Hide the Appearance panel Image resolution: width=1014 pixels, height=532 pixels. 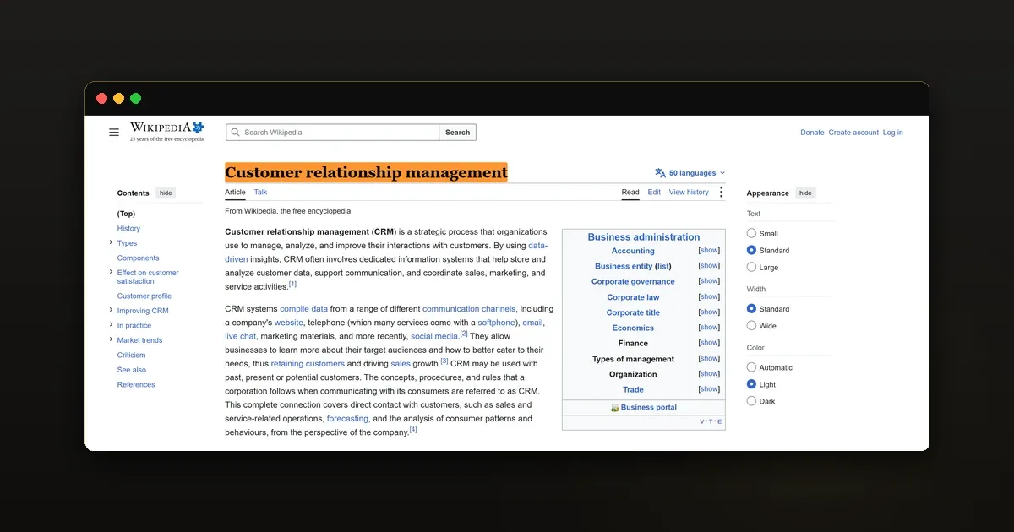805,193
